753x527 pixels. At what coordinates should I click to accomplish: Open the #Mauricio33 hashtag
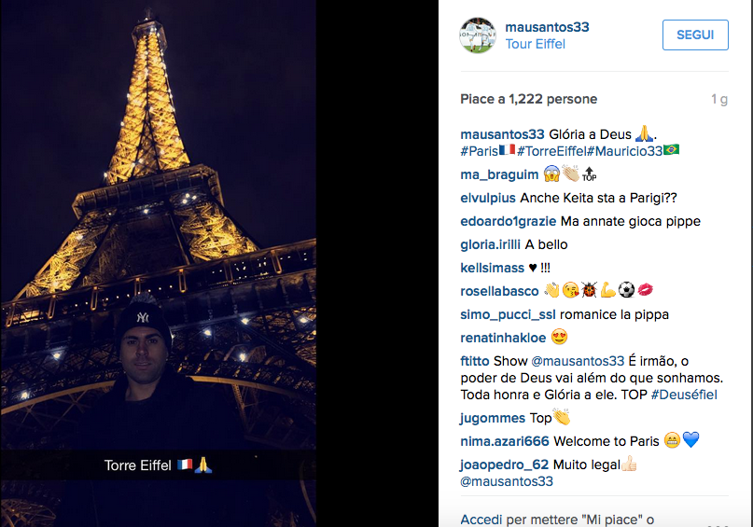click(x=625, y=151)
